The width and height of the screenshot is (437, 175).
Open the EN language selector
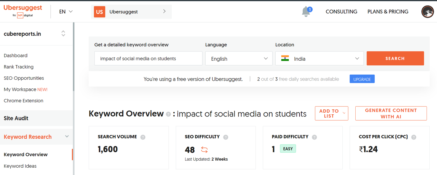coord(66,12)
